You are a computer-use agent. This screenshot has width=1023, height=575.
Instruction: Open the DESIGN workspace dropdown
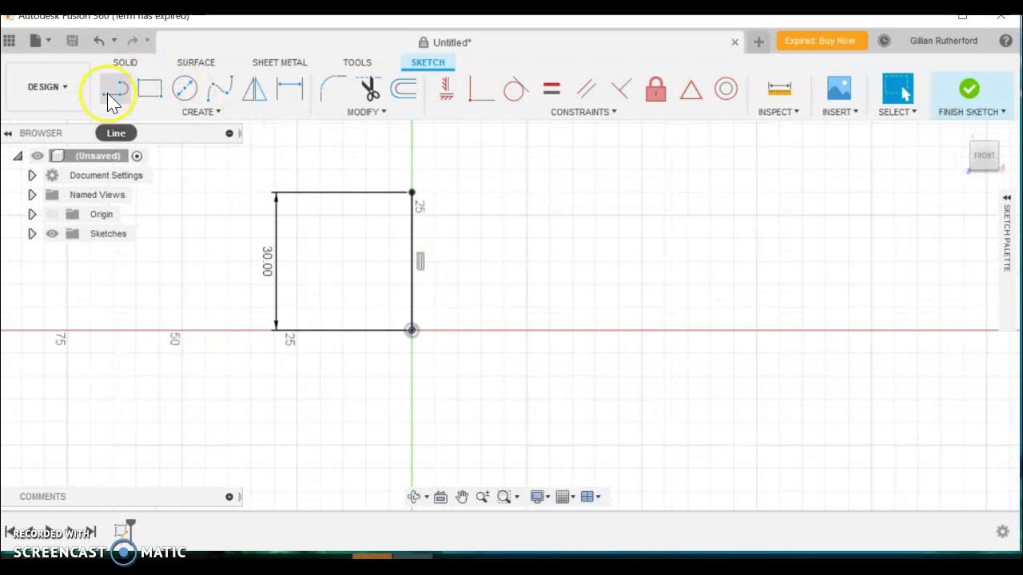click(x=48, y=87)
